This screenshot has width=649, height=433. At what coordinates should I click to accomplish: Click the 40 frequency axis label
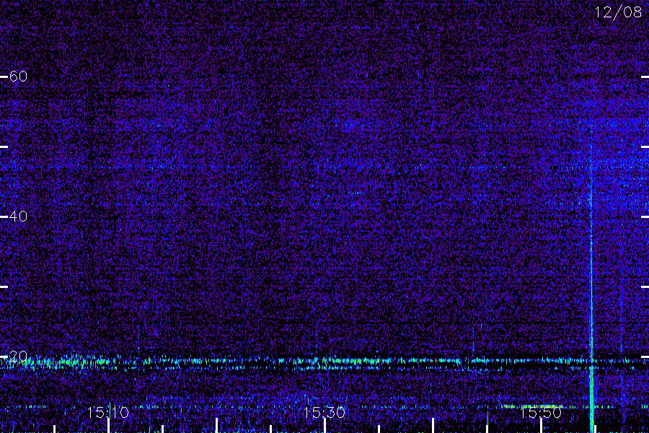(x=18, y=216)
